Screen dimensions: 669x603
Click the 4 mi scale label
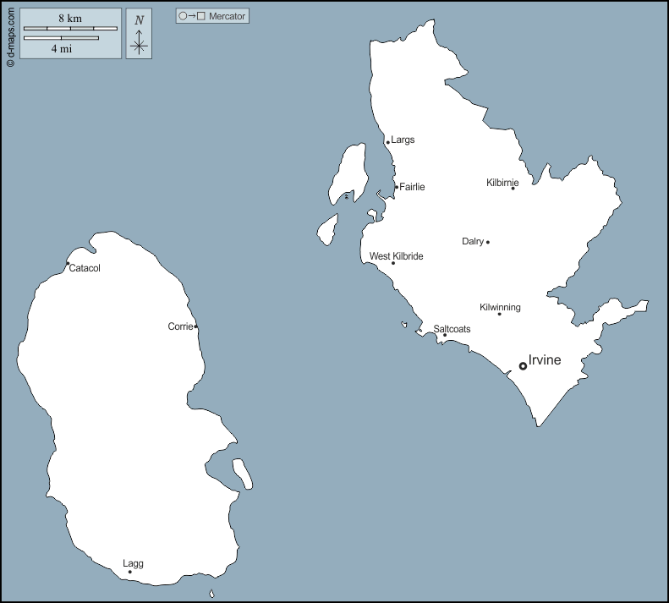coord(60,49)
